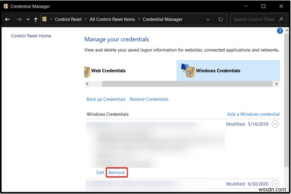
Task: Click the vertical scrollbar thumb
Action: [287, 99]
